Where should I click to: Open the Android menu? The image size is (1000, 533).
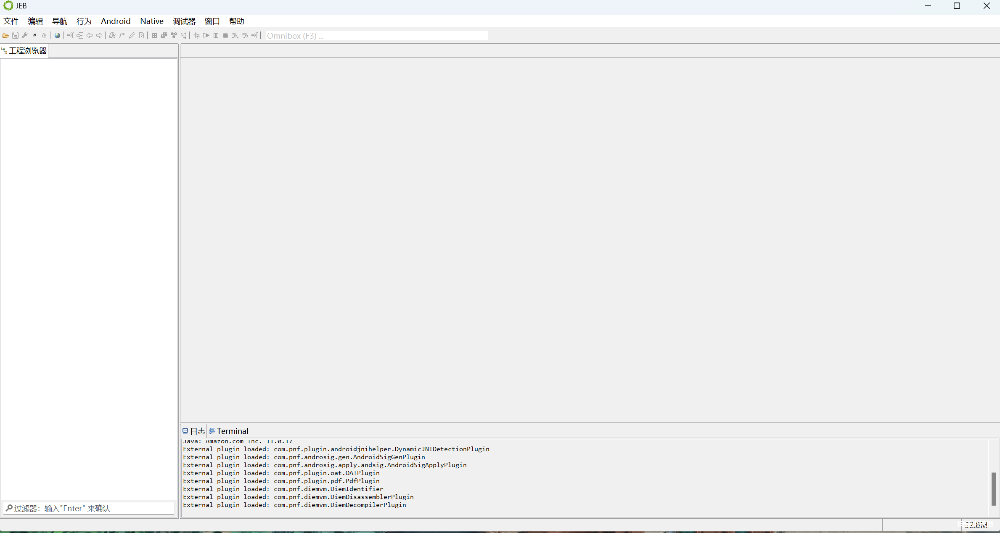click(116, 21)
